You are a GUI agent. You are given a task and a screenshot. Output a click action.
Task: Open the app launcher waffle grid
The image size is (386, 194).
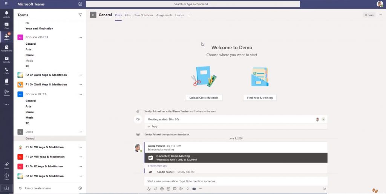(x=7, y=4)
